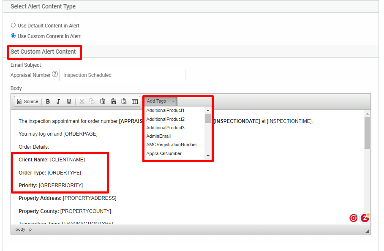The height and width of the screenshot is (251, 384).
Task: Click the red target icon near the corner
Action: (354, 218)
